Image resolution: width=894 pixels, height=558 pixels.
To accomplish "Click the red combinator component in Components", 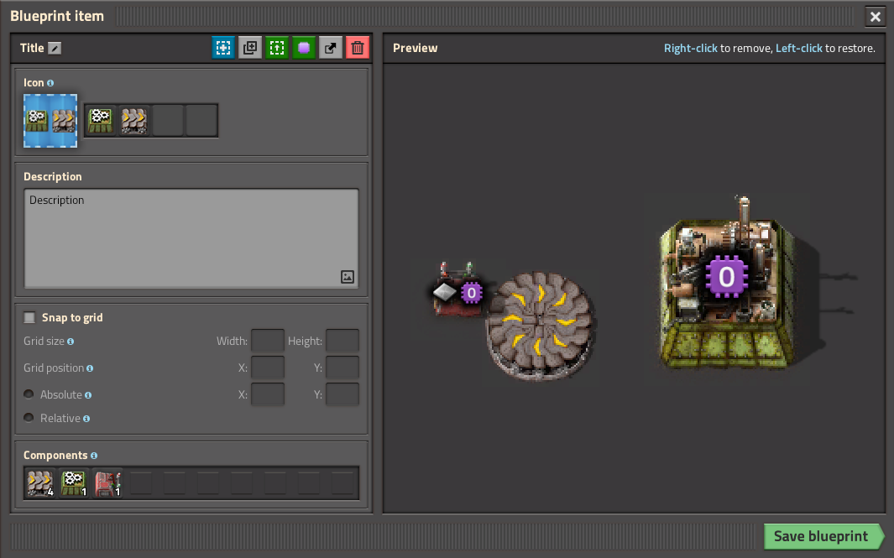I will click(107, 483).
